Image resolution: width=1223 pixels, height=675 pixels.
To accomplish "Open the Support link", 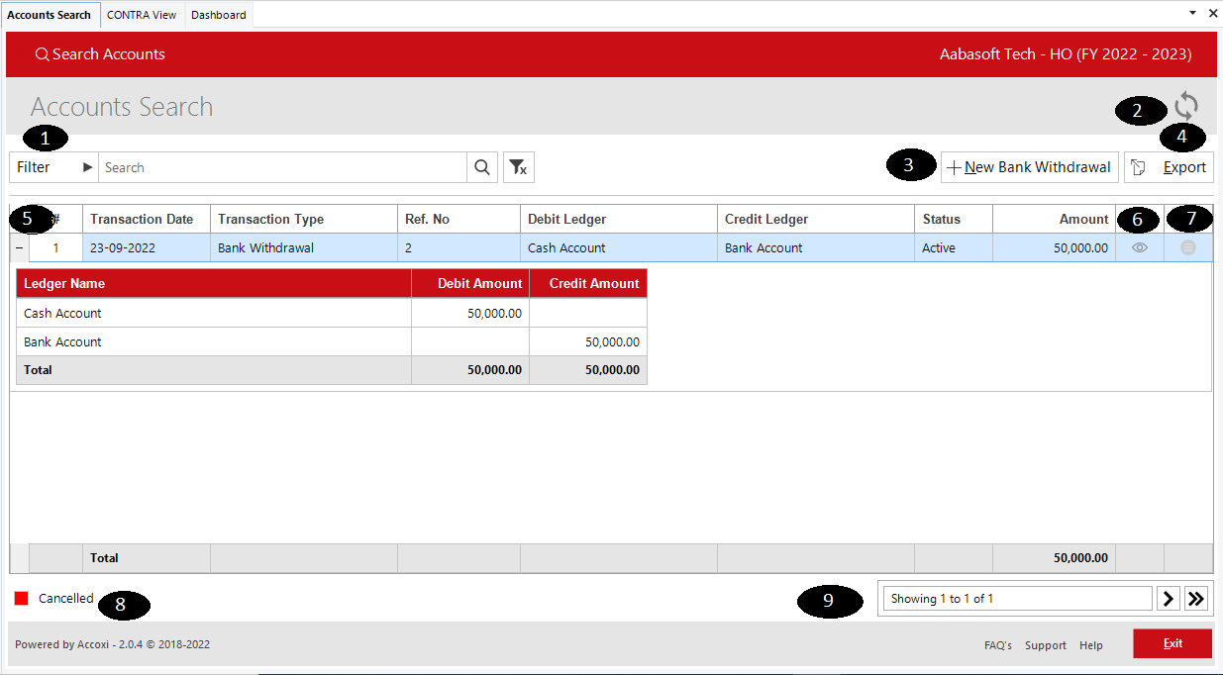I will coord(1046,645).
